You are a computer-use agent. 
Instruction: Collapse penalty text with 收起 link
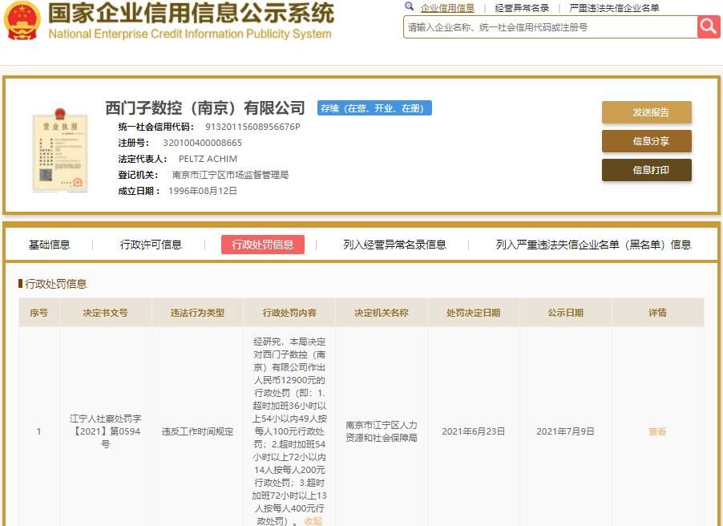coord(313,520)
